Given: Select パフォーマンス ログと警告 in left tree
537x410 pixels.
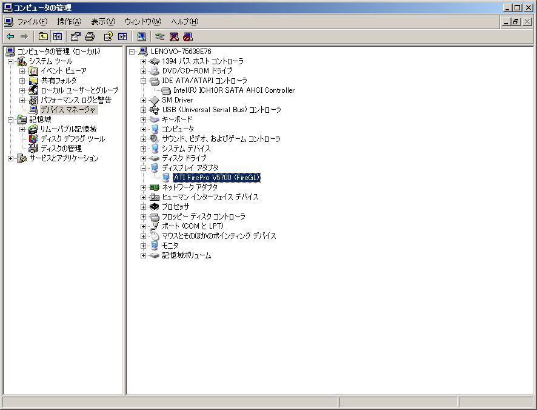Looking at the screenshot, I should (76, 100).
